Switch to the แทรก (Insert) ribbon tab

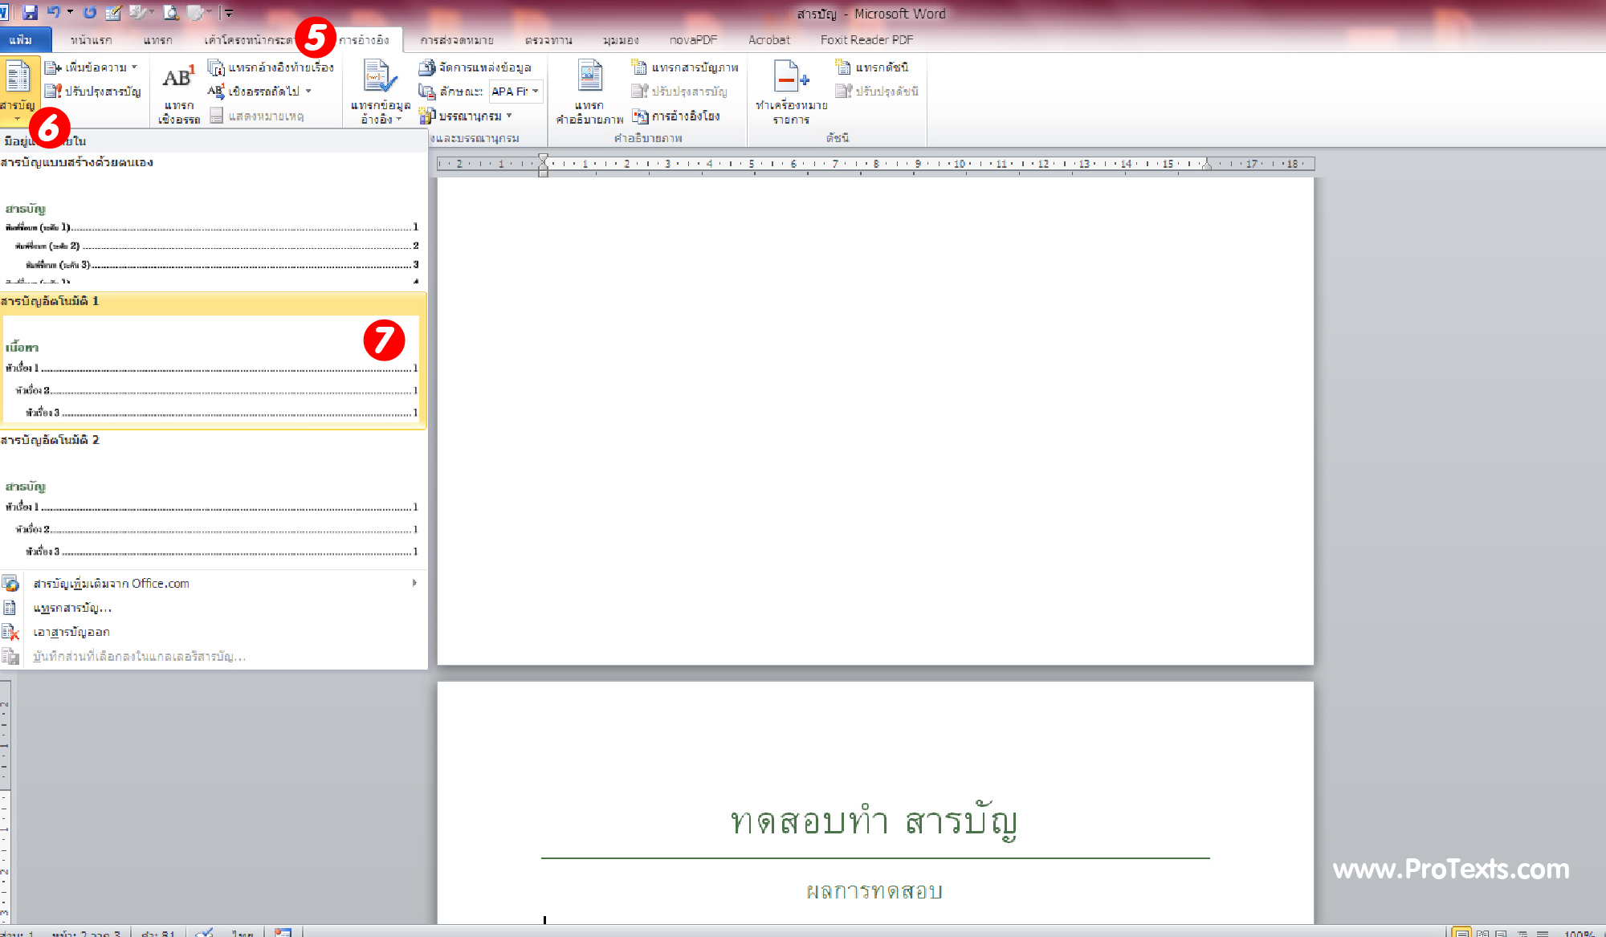point(157,39)
